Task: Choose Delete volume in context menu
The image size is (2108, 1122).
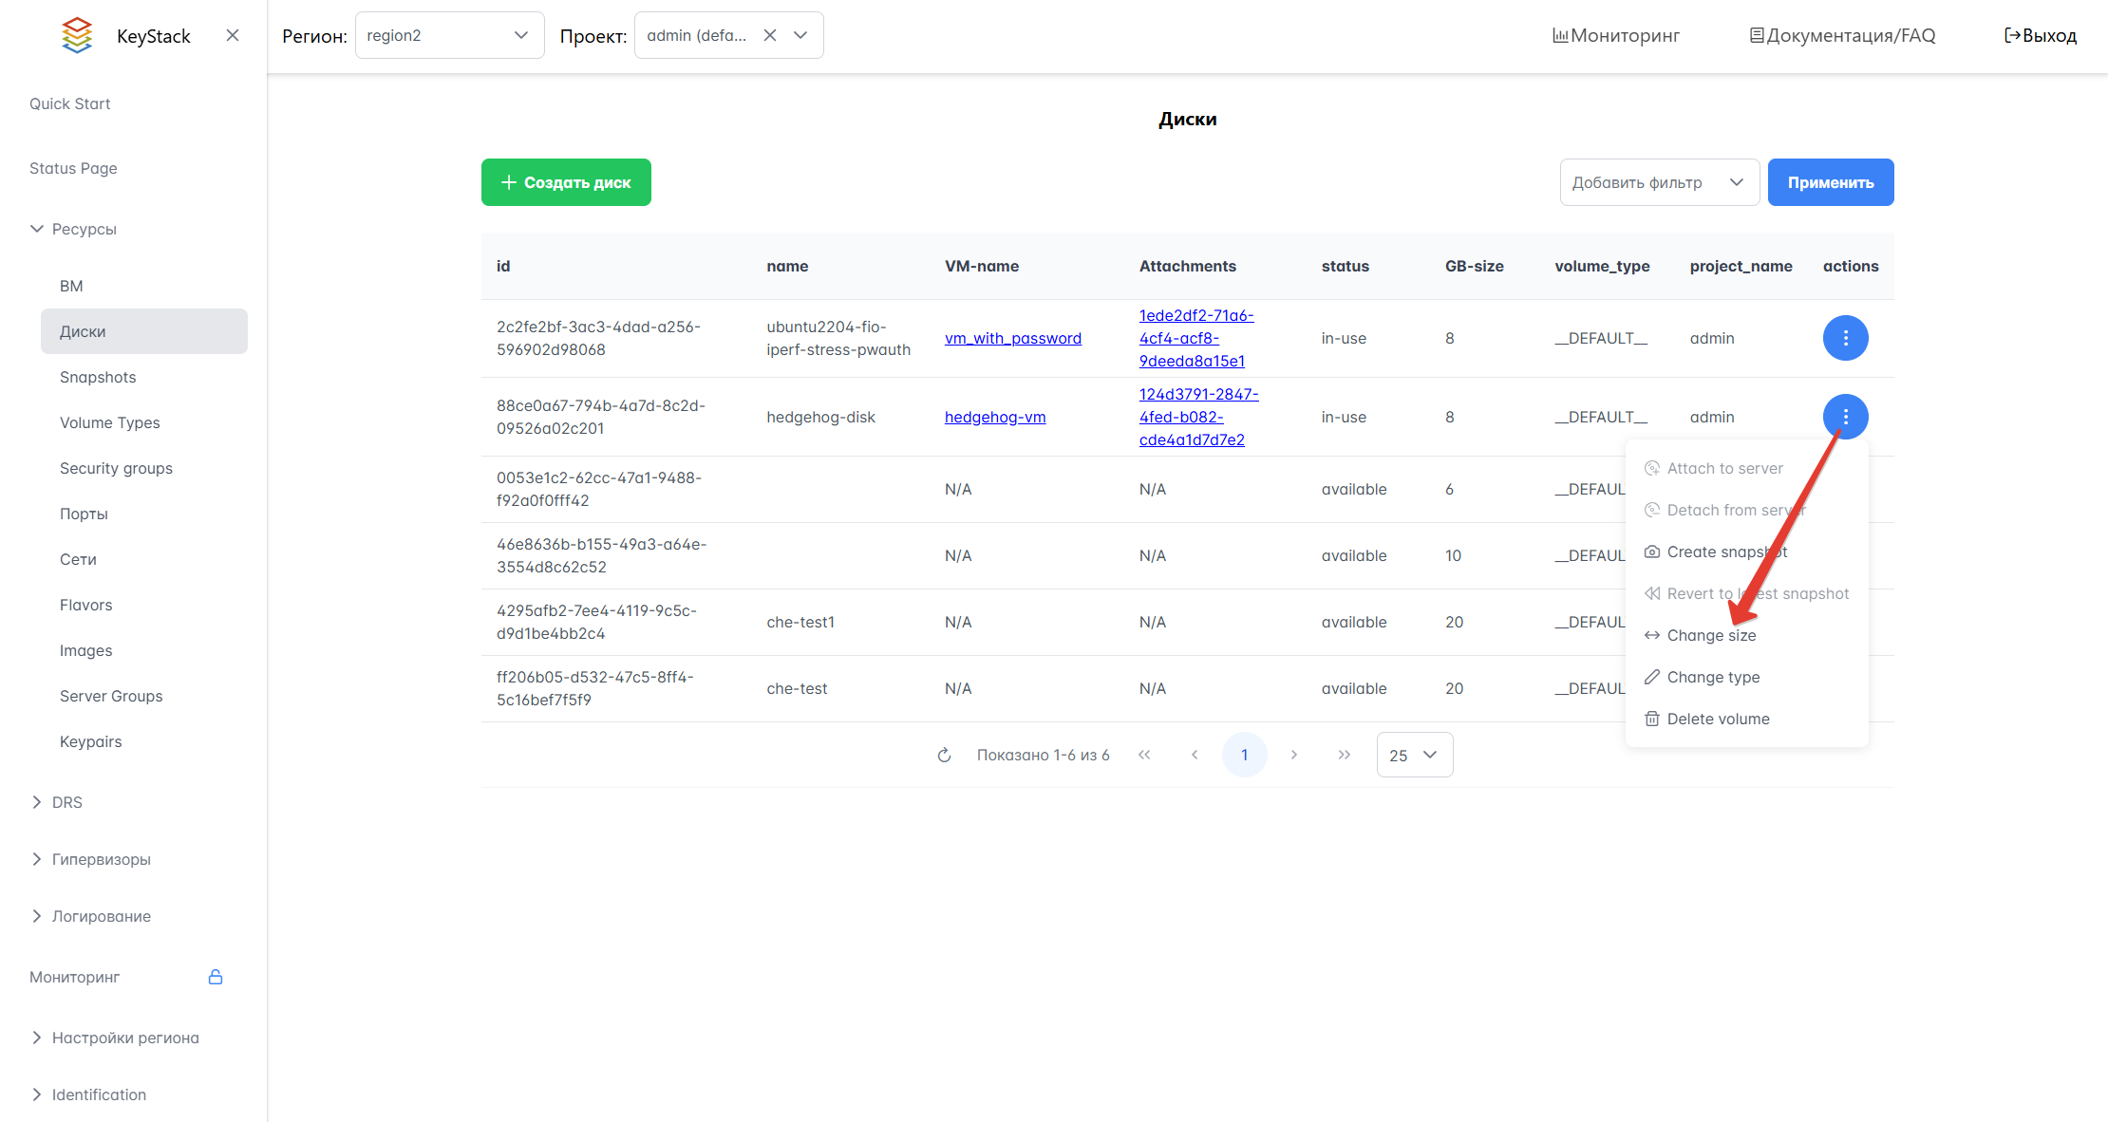Action: (1718, 719)
